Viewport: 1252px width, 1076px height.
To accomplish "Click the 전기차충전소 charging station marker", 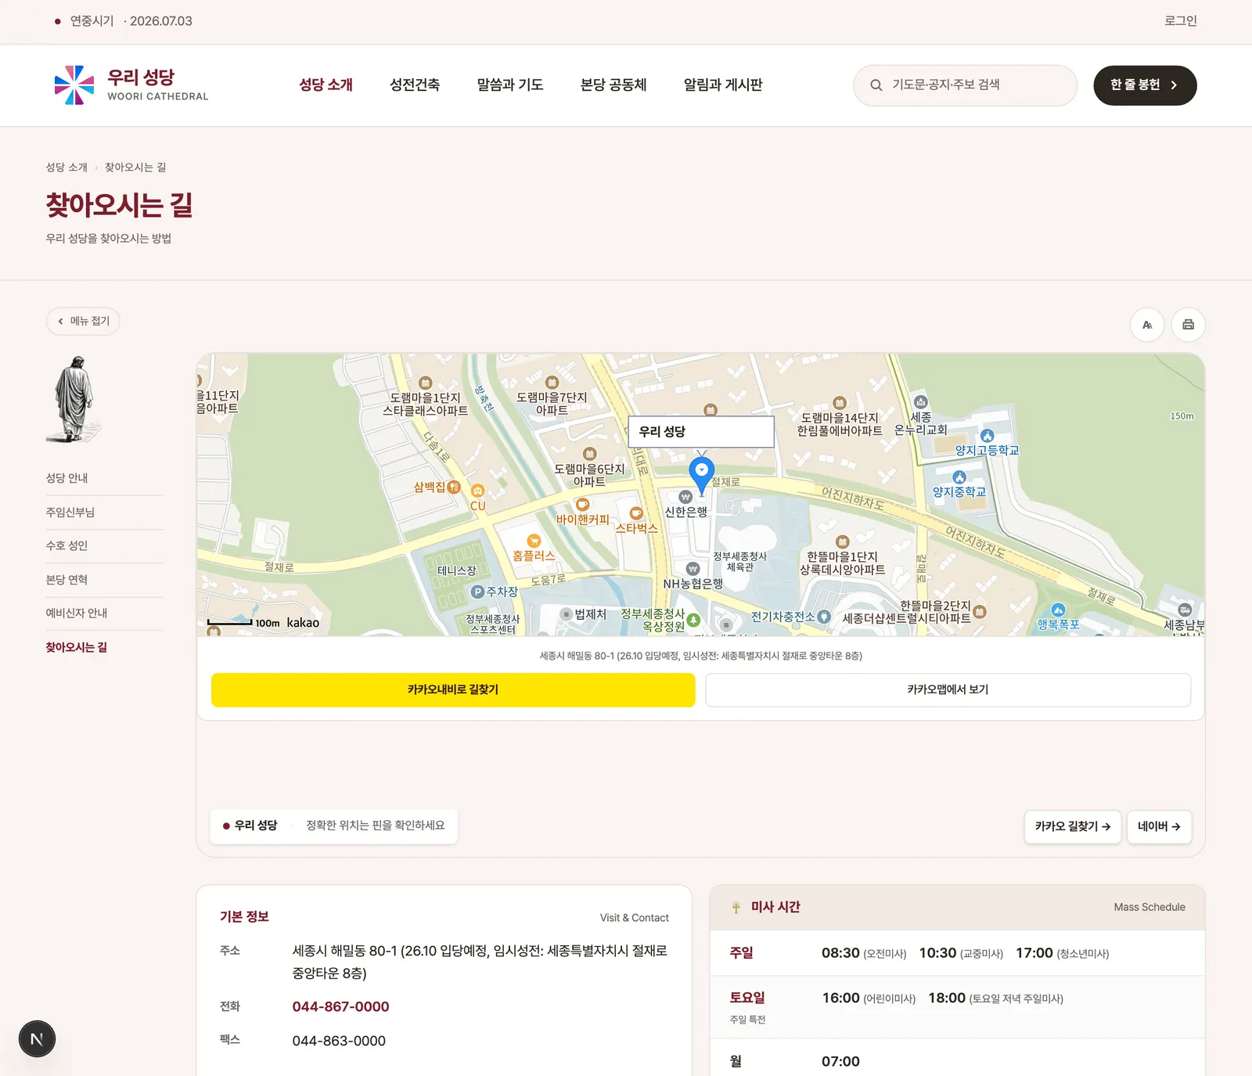I will point(824,617).
